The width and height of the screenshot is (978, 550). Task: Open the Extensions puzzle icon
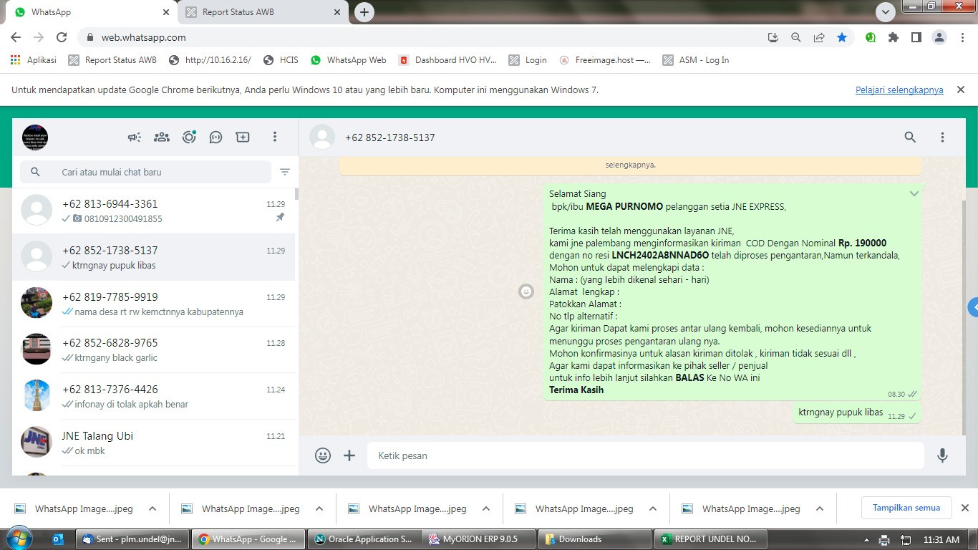(893, 37)
